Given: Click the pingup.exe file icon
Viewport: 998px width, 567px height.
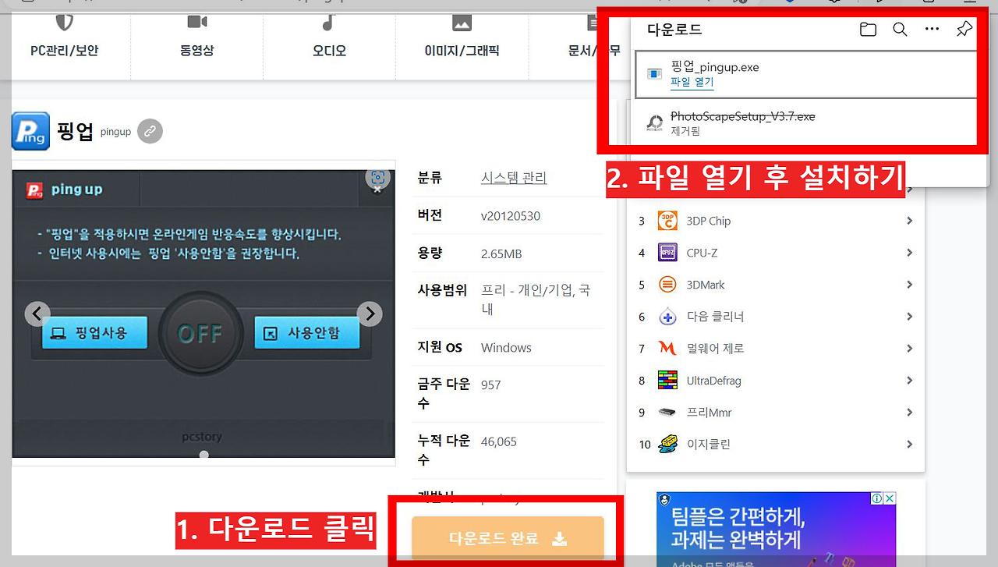Looking at the screenshot, I should coord(654,74).
